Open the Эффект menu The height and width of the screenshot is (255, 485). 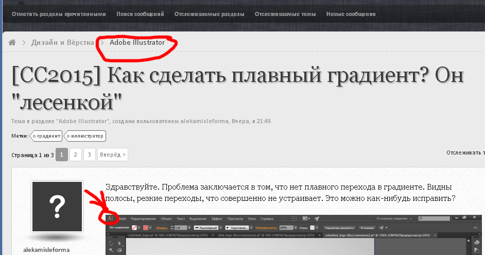[x=217, y=219]
